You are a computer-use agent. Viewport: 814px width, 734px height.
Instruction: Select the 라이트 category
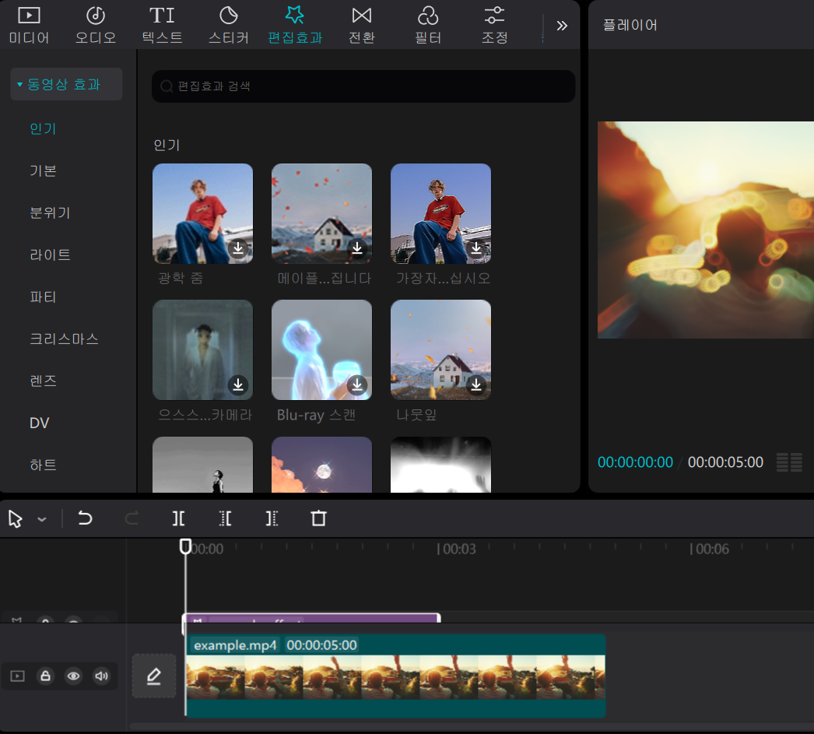coord(50,255)
